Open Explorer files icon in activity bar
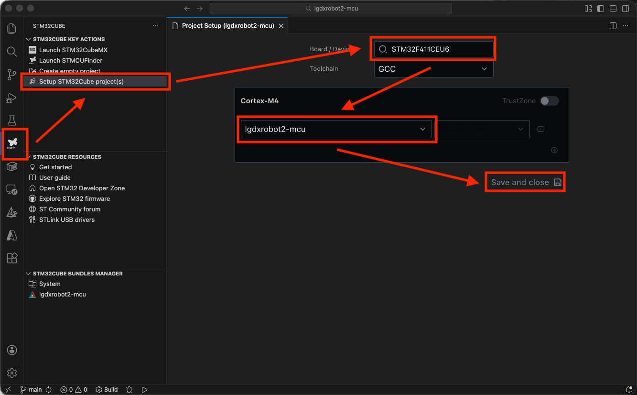This screenshot has height=395, width=637. 12,29
